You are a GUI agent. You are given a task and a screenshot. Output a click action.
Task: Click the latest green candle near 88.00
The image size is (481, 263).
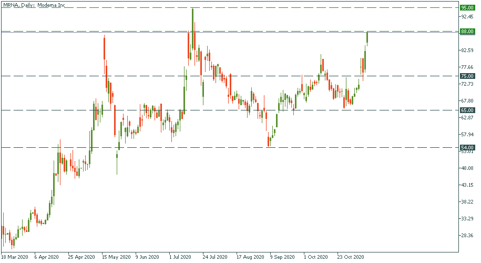[367, 38]
